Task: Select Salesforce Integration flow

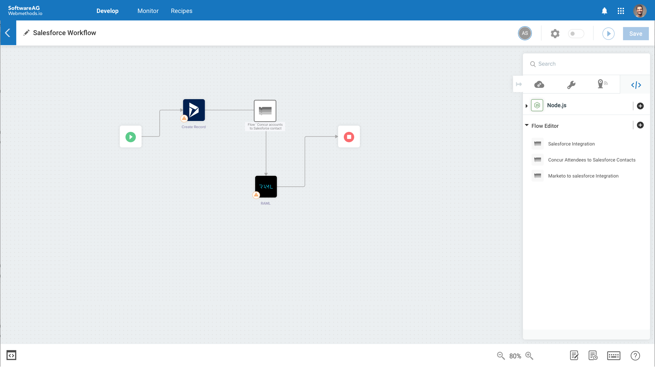Action: click(571, 144)
